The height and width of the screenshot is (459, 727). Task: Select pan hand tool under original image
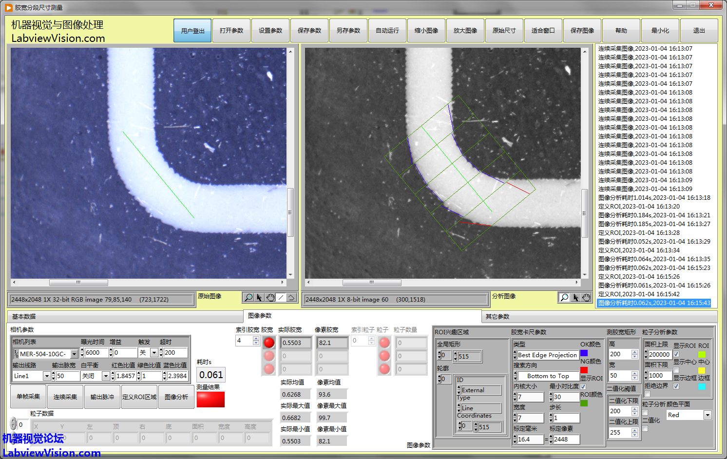(x=270, y=297)
